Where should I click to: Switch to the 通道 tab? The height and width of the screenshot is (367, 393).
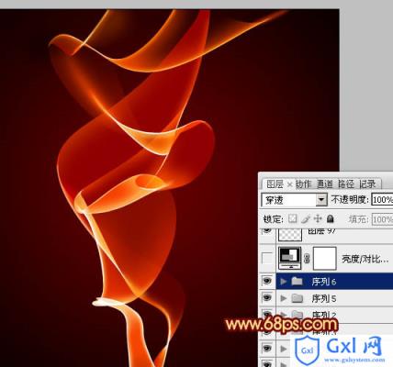(325, 184)
